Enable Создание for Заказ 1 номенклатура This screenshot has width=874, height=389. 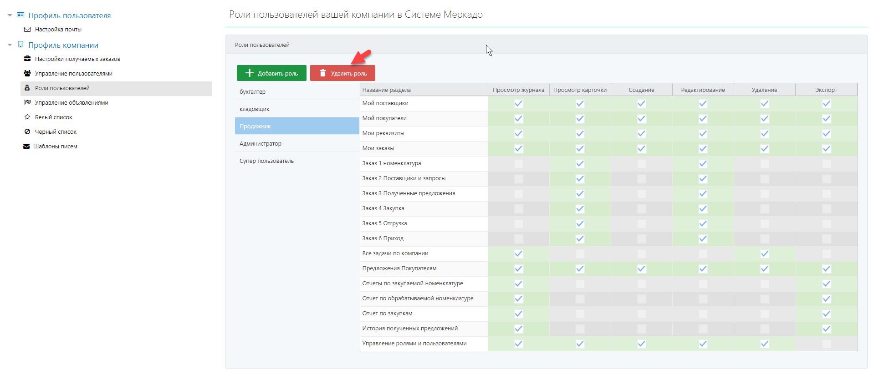point(641,164)
